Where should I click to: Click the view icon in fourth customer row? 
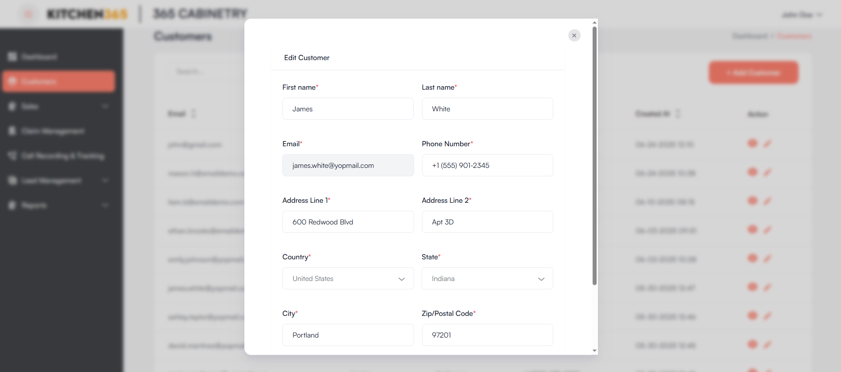click(753, 229)
